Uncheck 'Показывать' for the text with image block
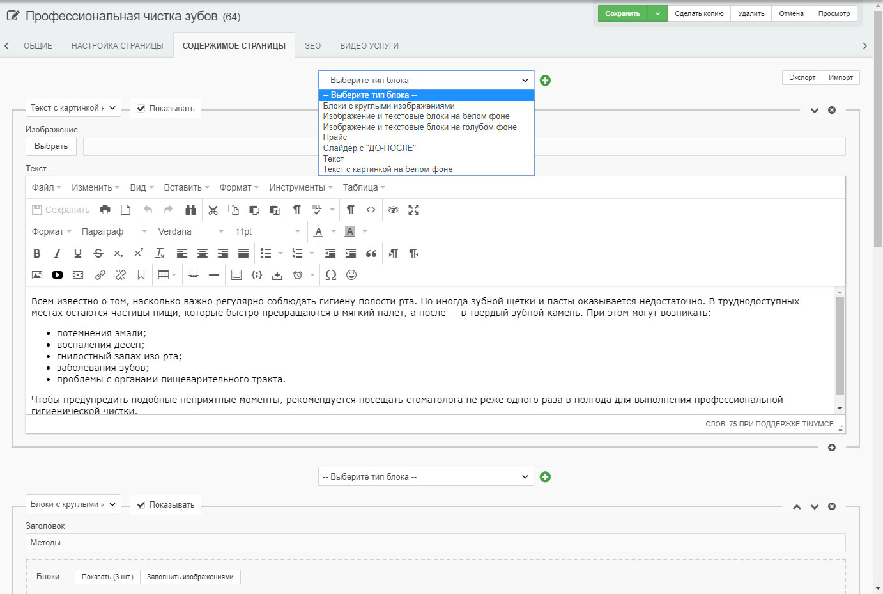The height and width of the screenshot is (594, 883). click(x=141, y=109)
